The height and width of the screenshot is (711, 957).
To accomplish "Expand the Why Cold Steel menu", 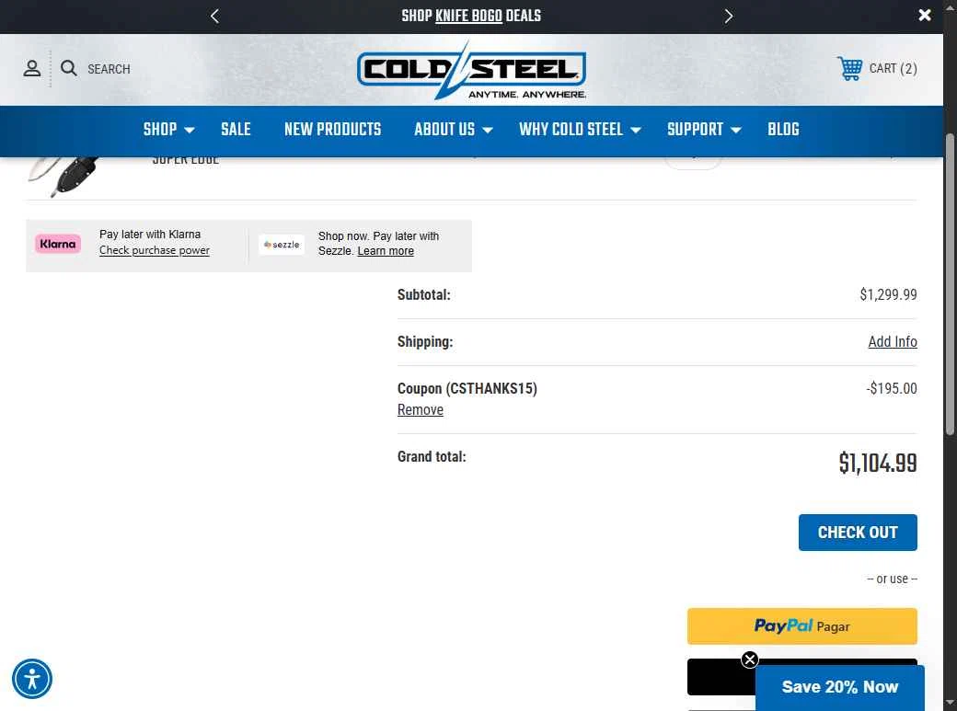I will [x=579, y=130].
